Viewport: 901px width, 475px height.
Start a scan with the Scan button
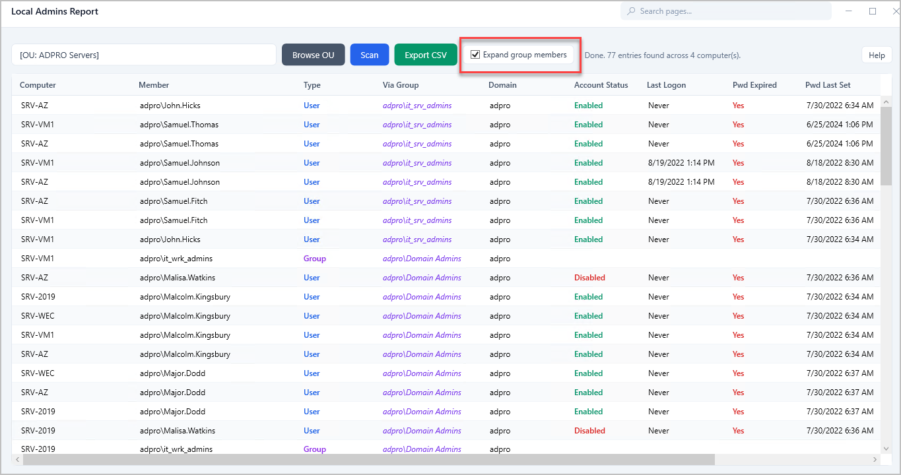pyautogui.click(x=369, y=55)
